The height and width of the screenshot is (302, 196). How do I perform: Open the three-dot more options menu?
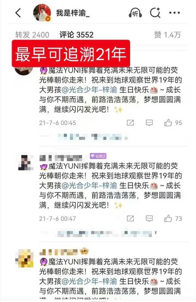(174, 13)
